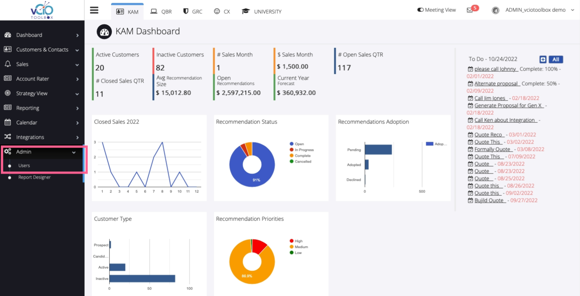The width and height of the screenshot is (580, 296).
Task: Click the Pending bar in Recommendations Adoption
Action: (x=378, y=149)
